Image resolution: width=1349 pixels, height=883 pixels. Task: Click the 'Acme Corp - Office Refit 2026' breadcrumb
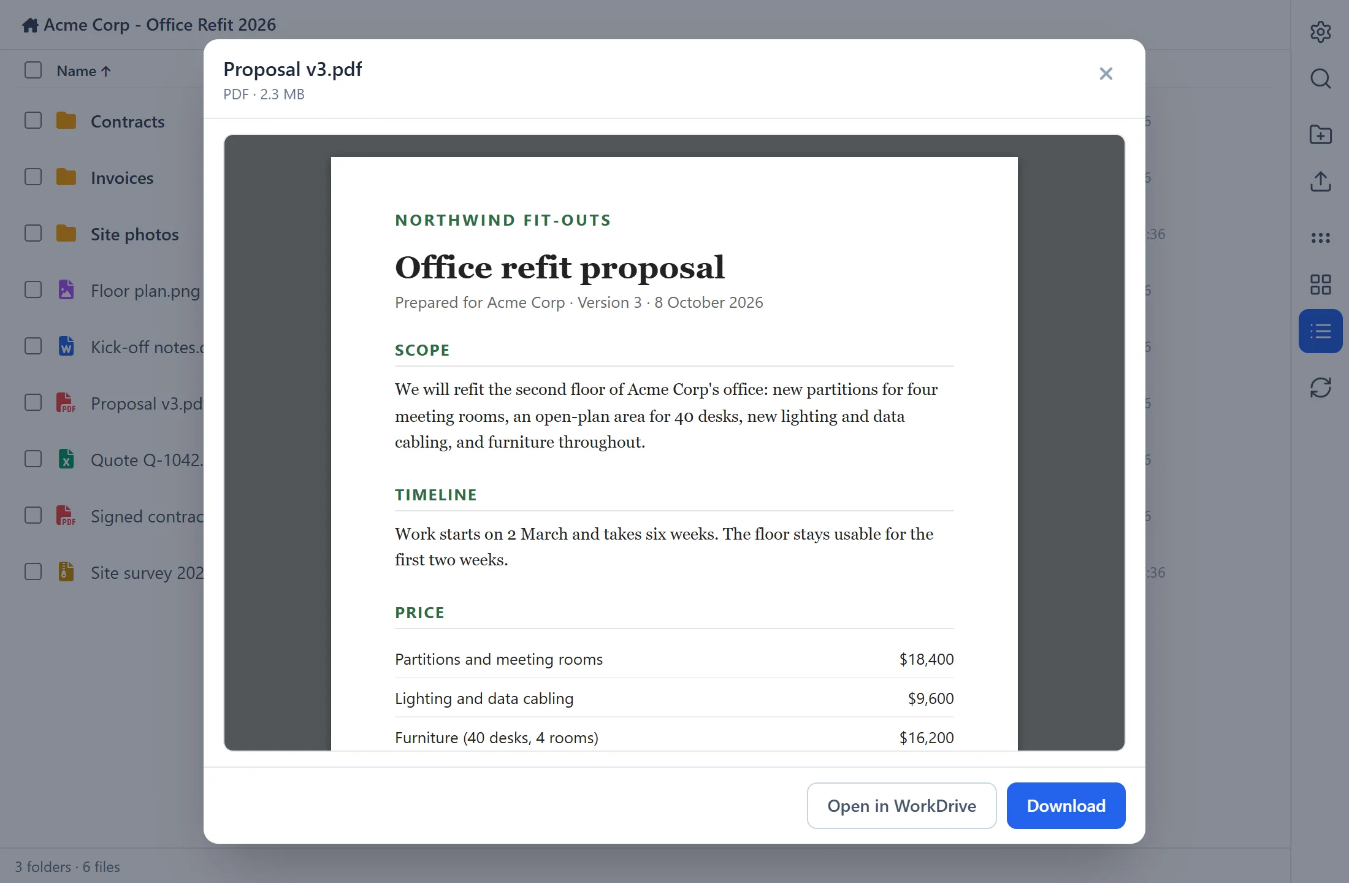tap(159, 25)
